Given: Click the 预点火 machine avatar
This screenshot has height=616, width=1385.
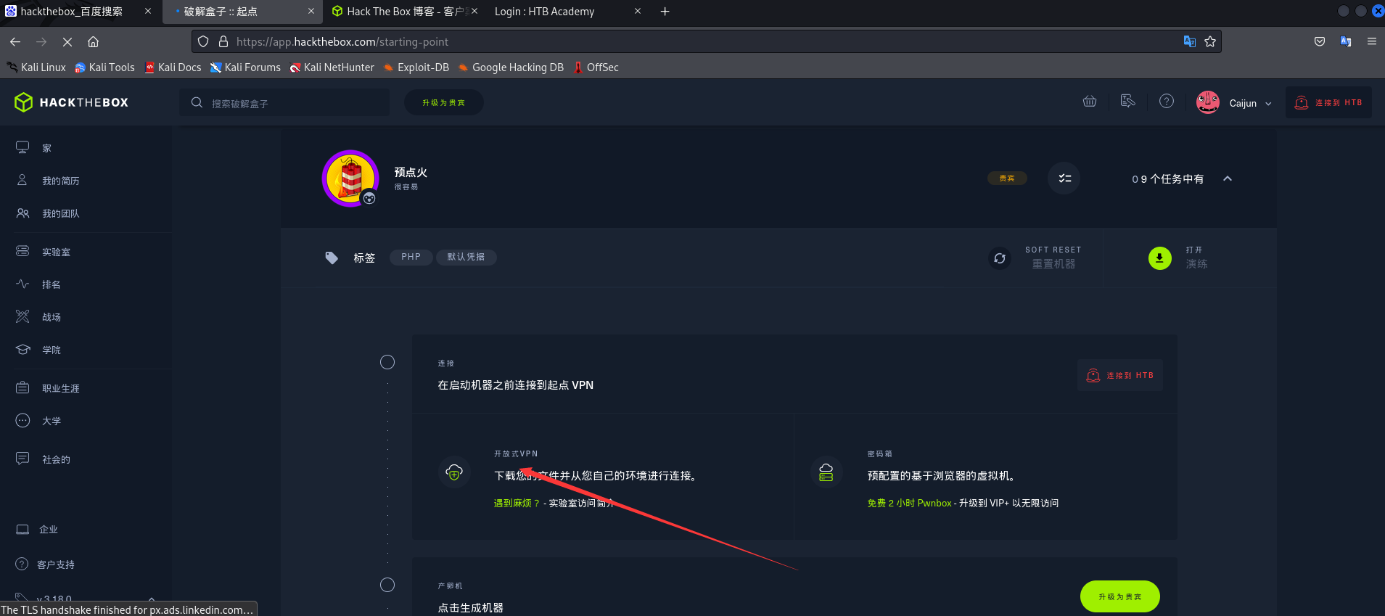Looking at the screenshot, I should [351, 178].
